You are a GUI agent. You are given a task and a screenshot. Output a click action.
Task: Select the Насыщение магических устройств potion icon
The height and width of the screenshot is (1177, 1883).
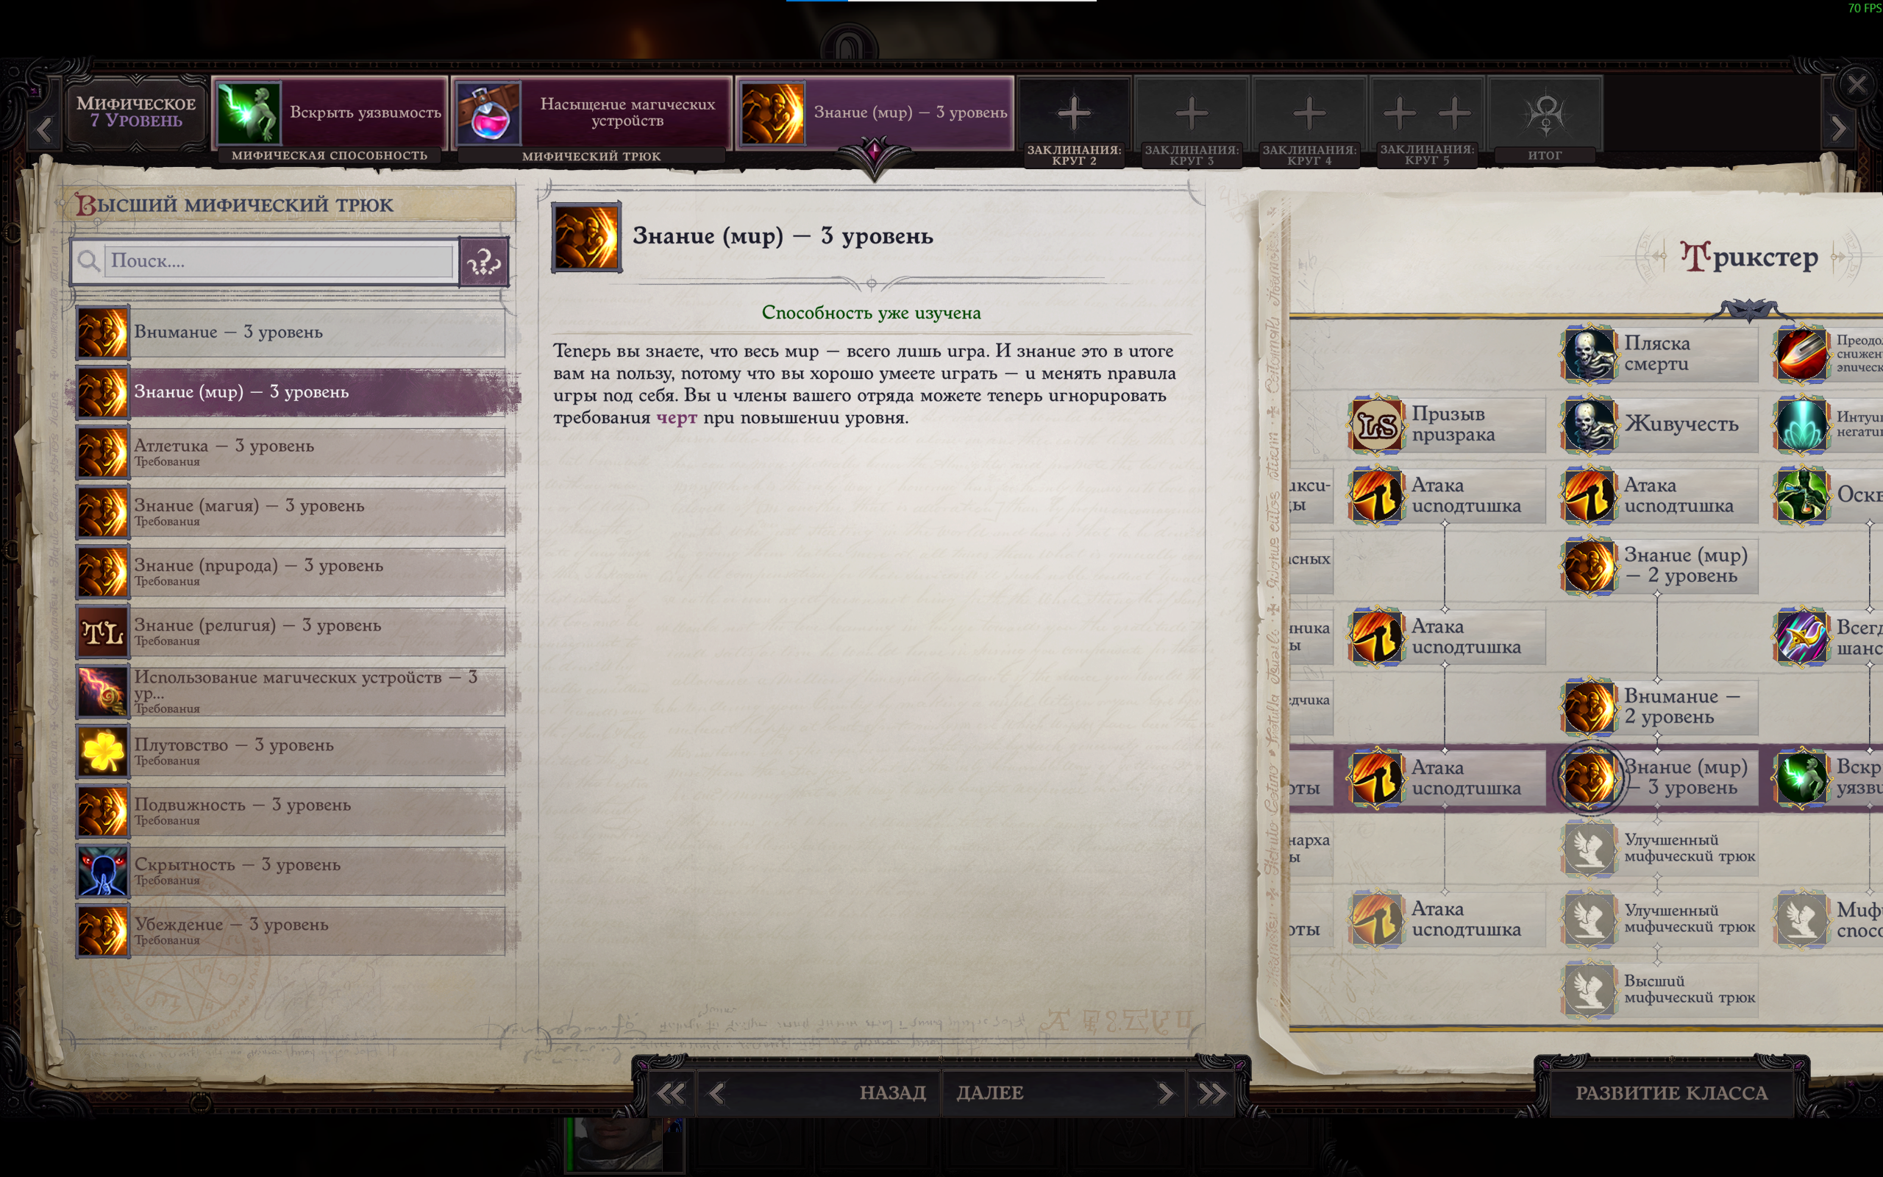(x=488, y=113)
